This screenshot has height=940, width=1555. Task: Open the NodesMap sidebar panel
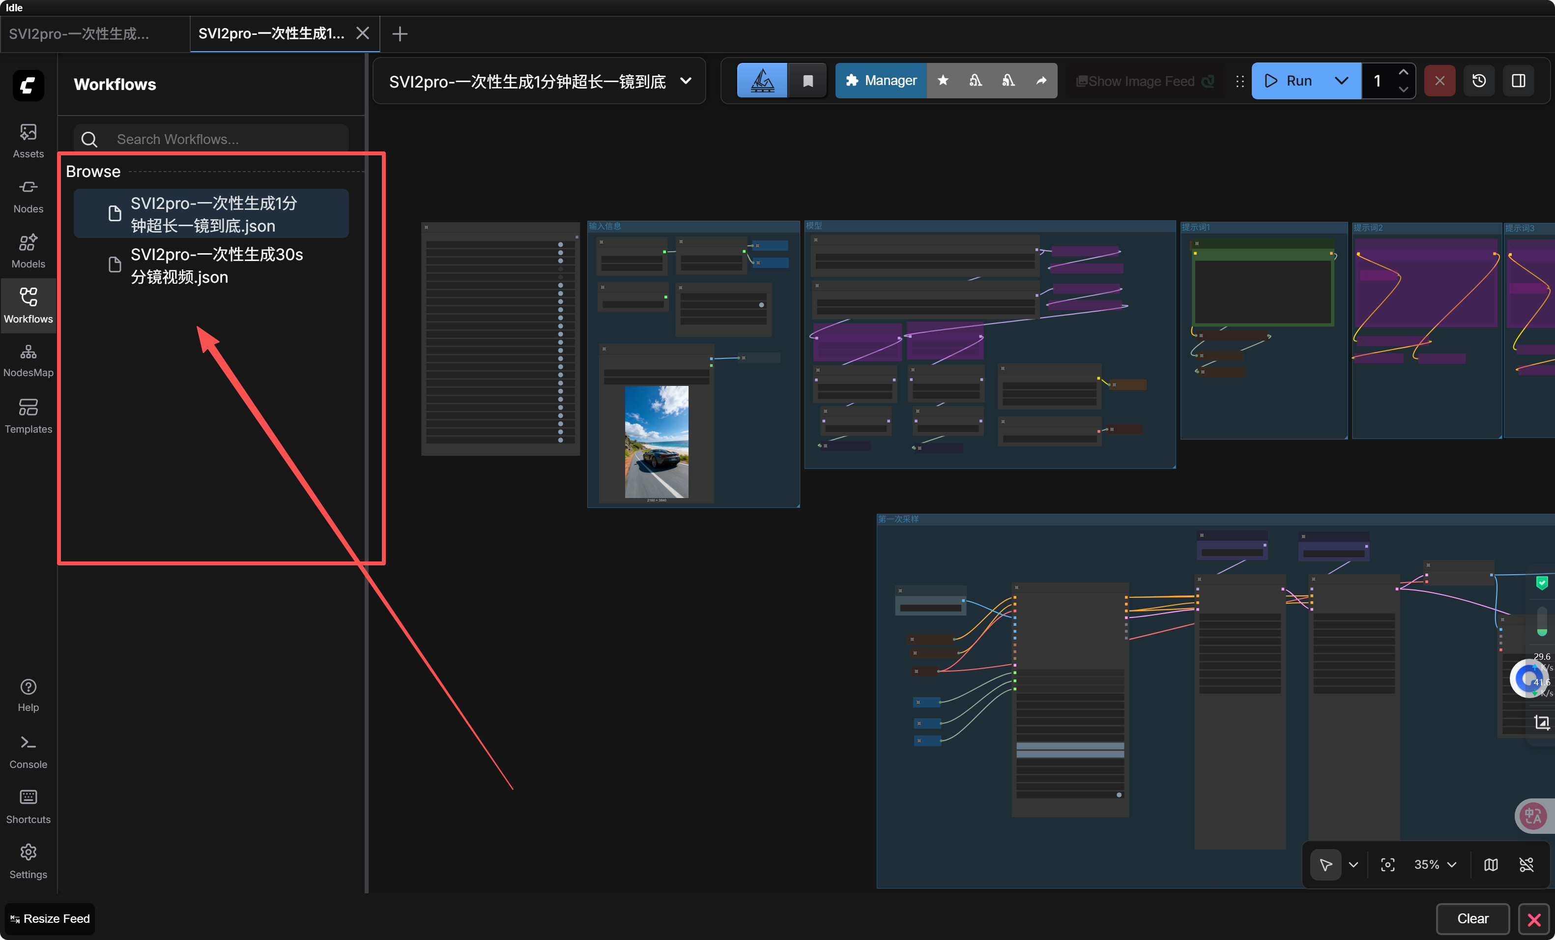pos(28,360)
